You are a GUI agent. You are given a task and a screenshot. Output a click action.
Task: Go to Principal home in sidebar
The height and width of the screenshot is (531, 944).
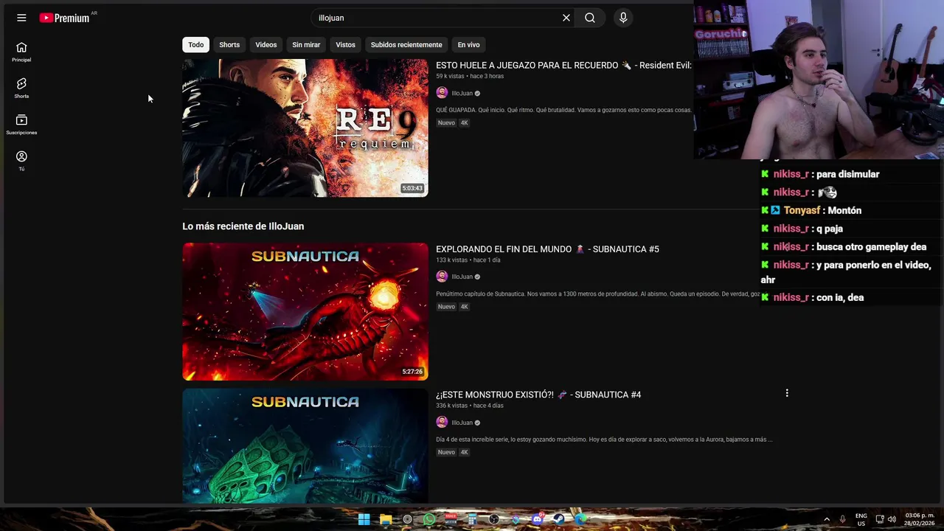pyautogui.click(x=21, y=52)
